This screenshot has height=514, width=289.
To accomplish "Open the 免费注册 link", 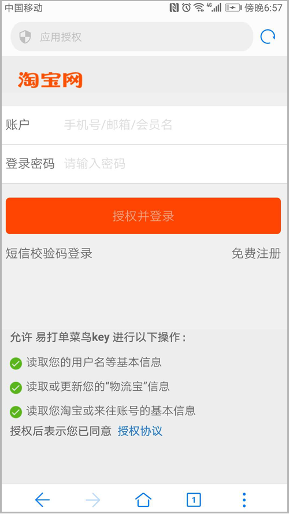I will coord(256,253).
